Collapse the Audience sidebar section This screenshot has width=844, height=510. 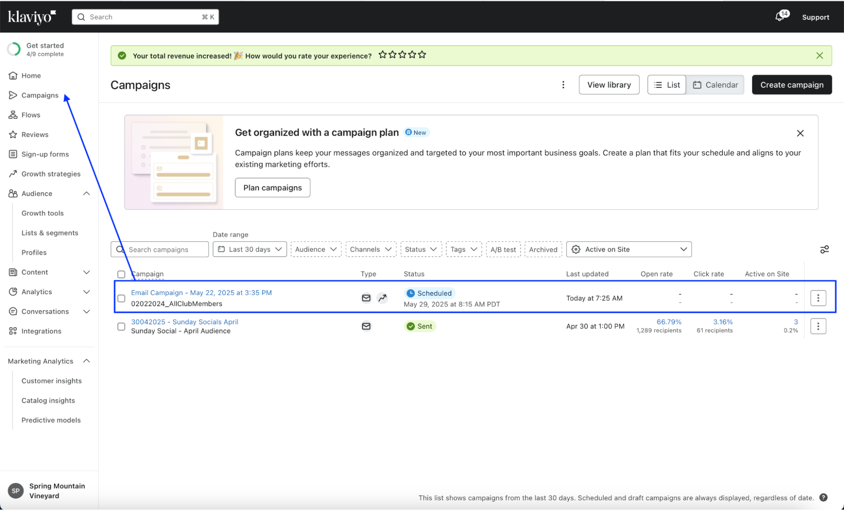[86, 194]
